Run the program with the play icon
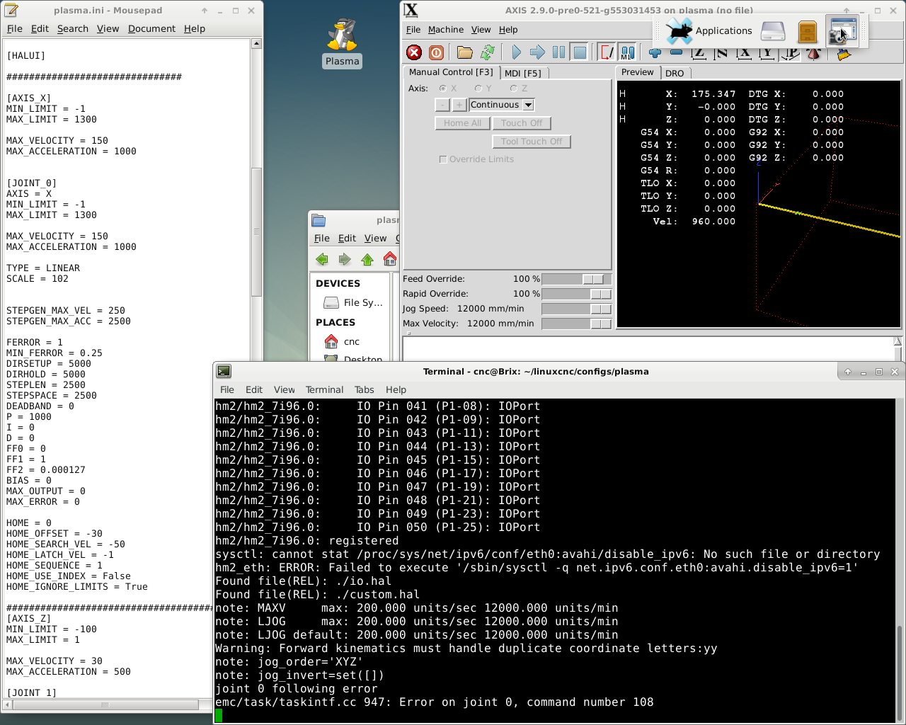 516,52
